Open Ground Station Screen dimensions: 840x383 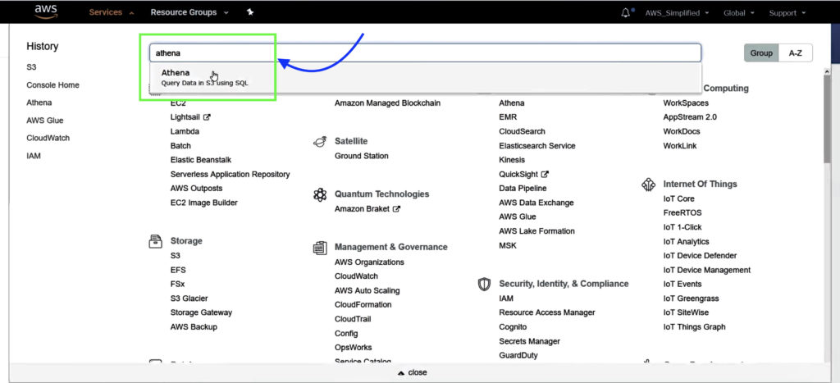(362, 156)
